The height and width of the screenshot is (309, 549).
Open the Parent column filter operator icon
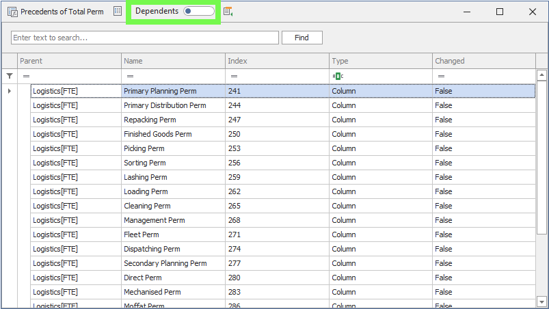(26, 76)
